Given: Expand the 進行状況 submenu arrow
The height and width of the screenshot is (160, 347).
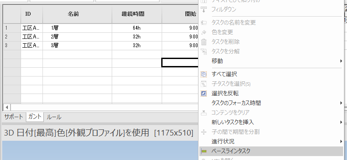Looking at the screenshot, I should [x=341, y=141].
